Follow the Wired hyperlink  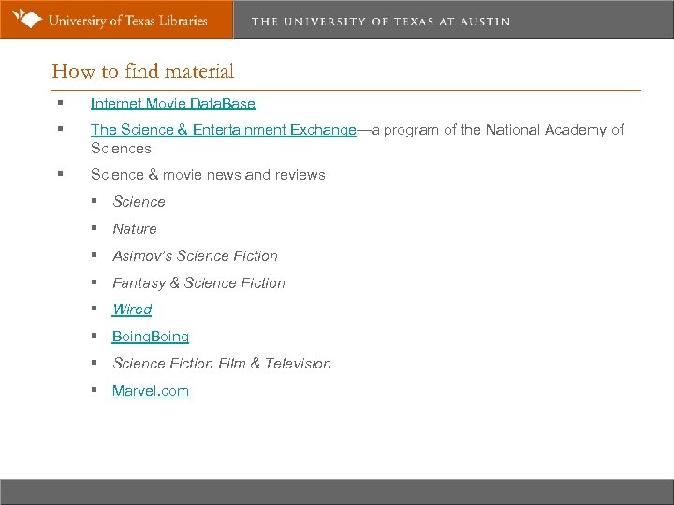coord(132,310)
